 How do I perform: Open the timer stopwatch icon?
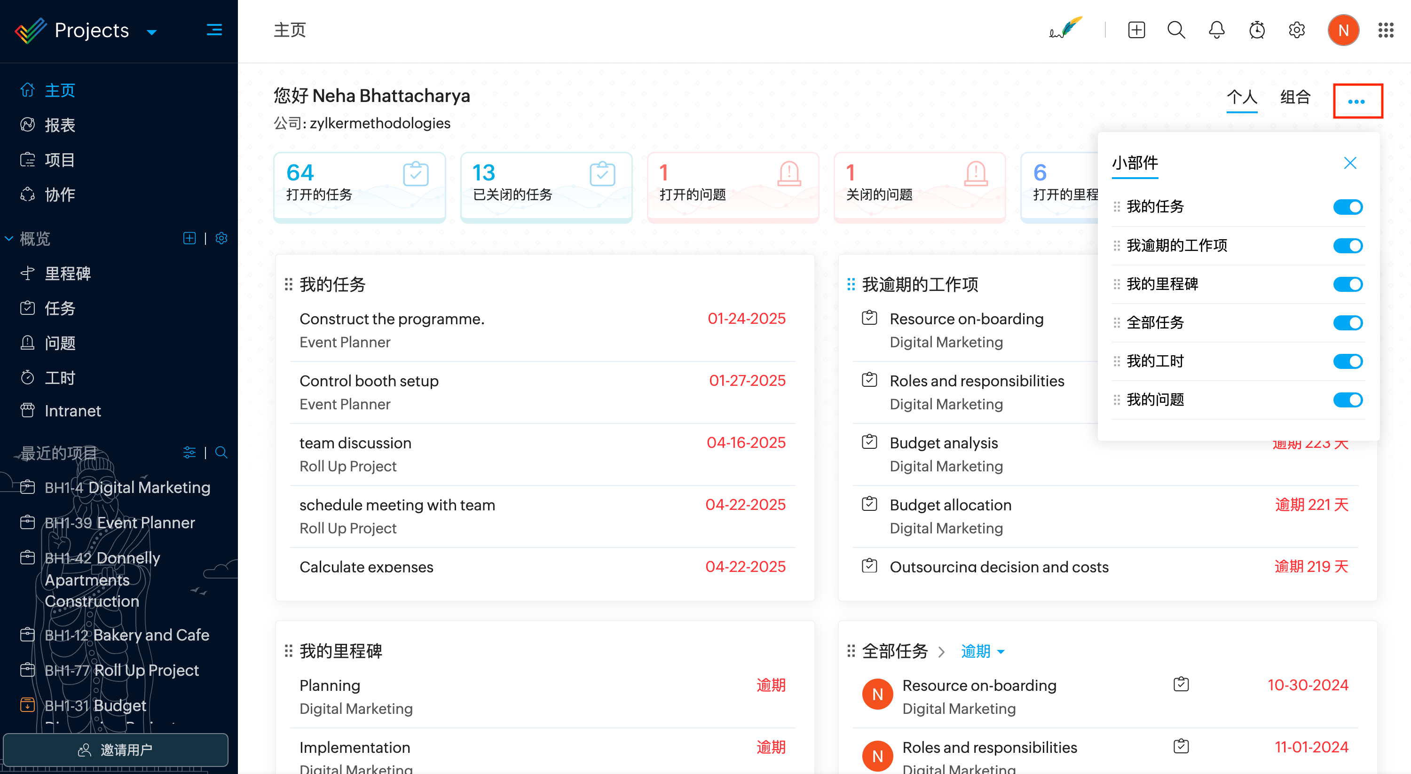(x=1256, y=30)
